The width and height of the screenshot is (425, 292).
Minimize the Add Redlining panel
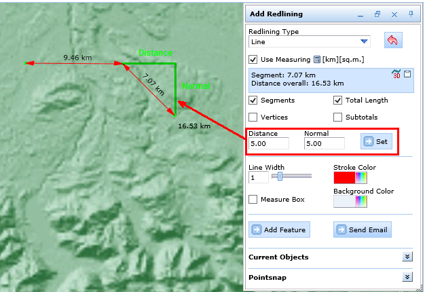click(x=361, y=16)
